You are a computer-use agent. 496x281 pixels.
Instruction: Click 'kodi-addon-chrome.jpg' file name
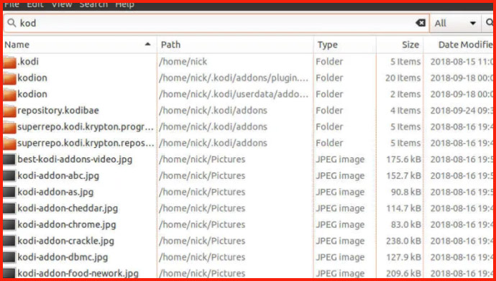67,225
